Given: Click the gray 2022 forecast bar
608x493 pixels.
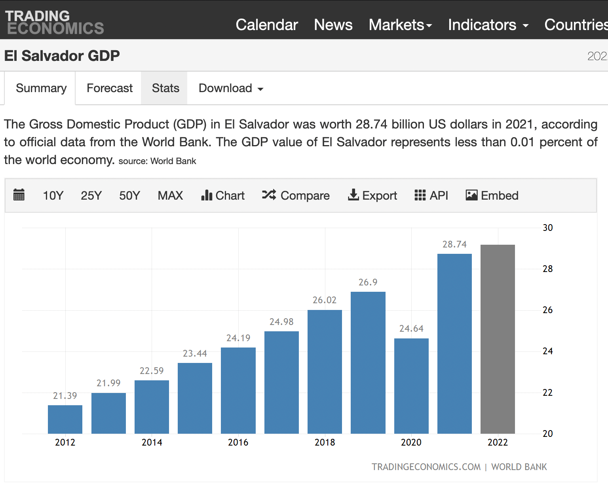Looking at the screenshot, I should (x=498, y=339).
